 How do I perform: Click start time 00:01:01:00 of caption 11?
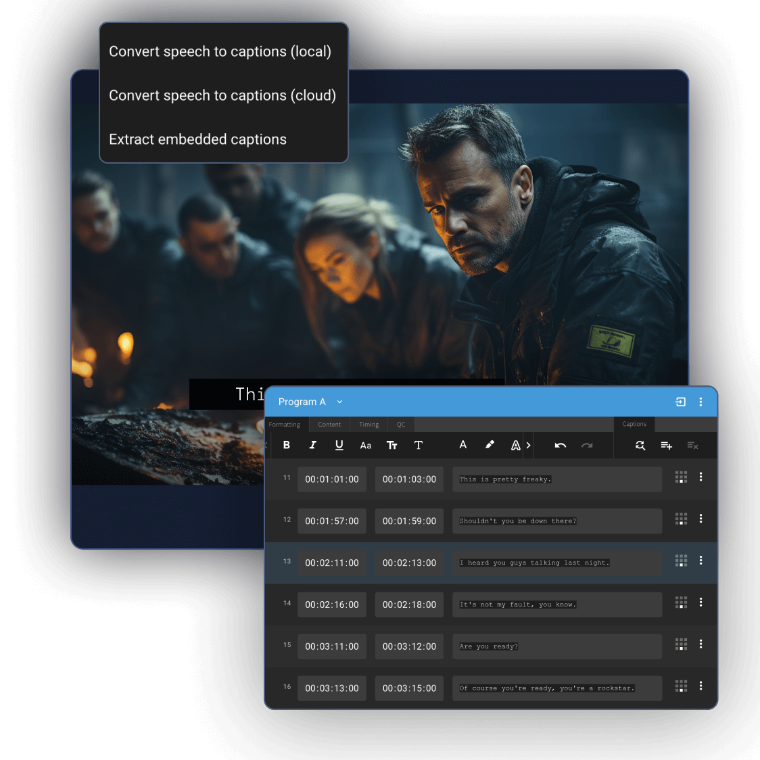332,479
